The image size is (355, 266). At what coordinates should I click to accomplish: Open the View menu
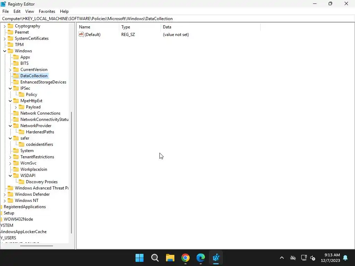(x=29, y=11)
